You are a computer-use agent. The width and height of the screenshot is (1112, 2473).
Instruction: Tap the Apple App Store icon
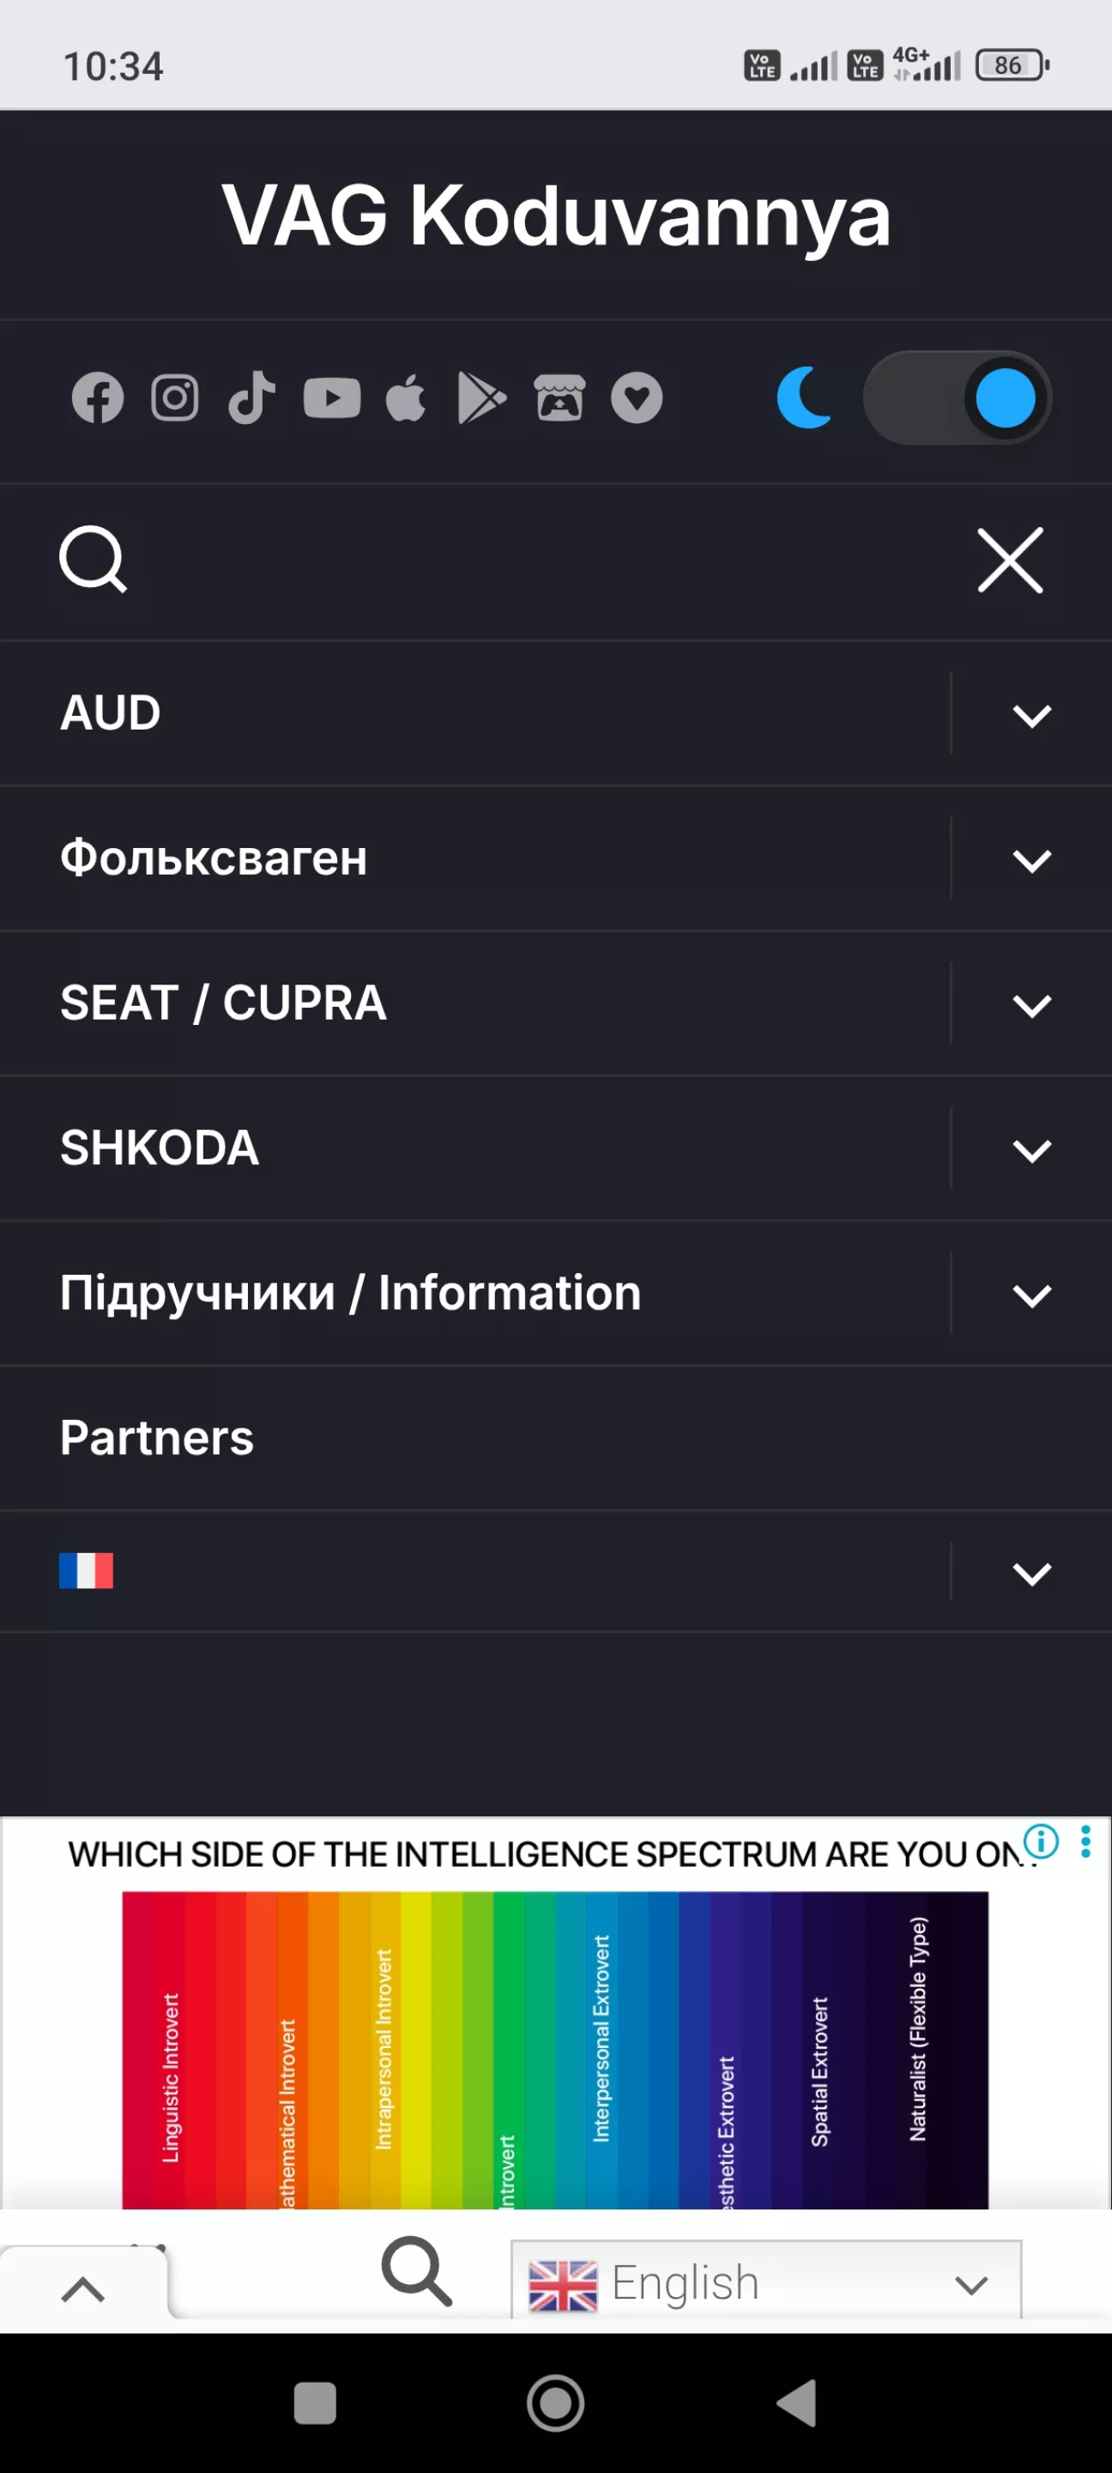click(x=406, y=397)
